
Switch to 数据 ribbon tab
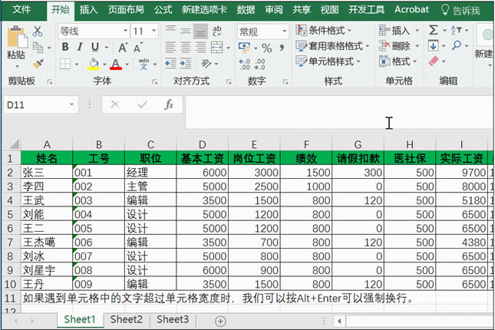[246, 10]
